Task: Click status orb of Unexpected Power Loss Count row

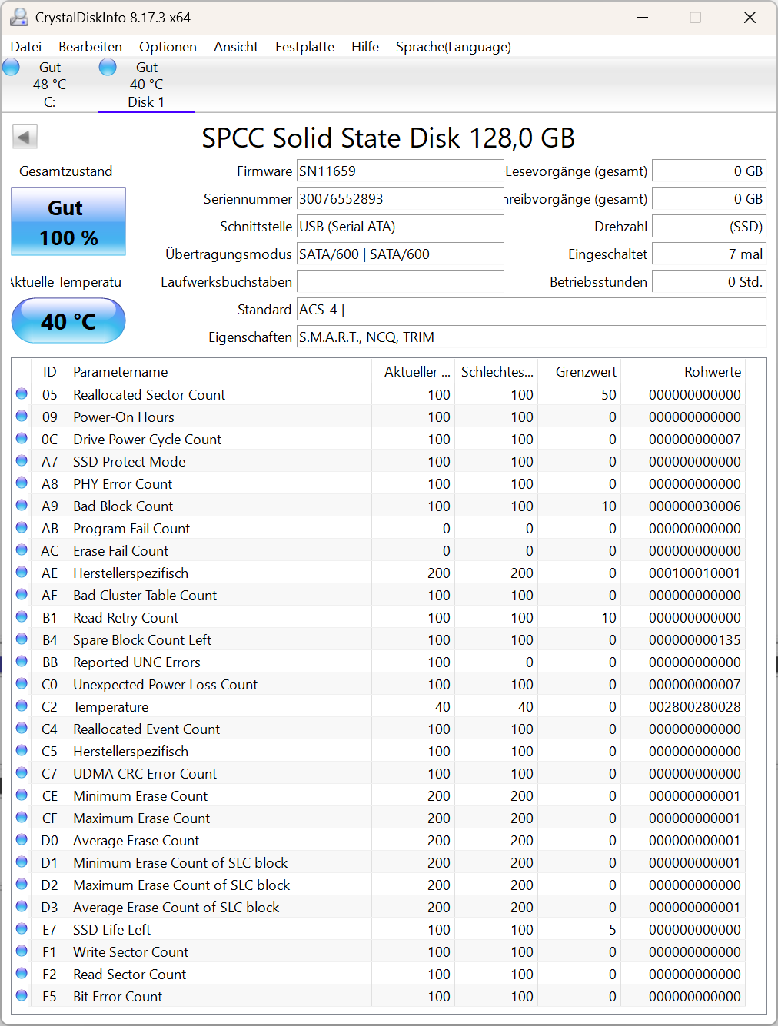Action: [x=22, y=684]
